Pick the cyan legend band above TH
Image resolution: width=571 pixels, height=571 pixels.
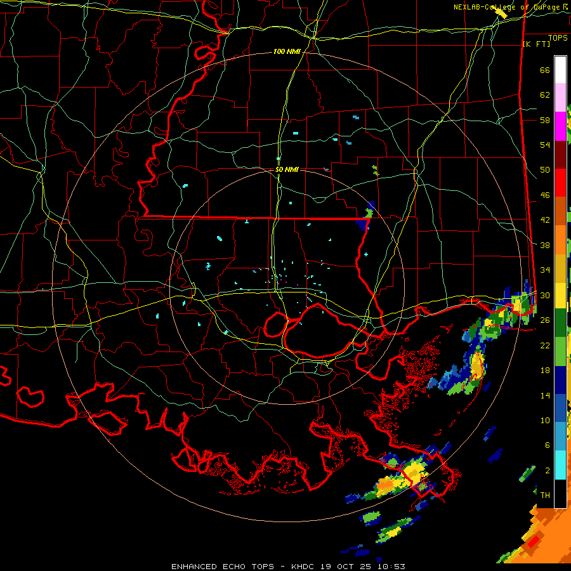click(560, 465)
